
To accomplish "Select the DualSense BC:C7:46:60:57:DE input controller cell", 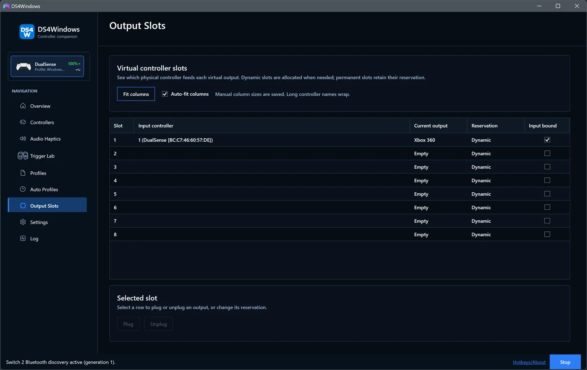I will point(272,140).
